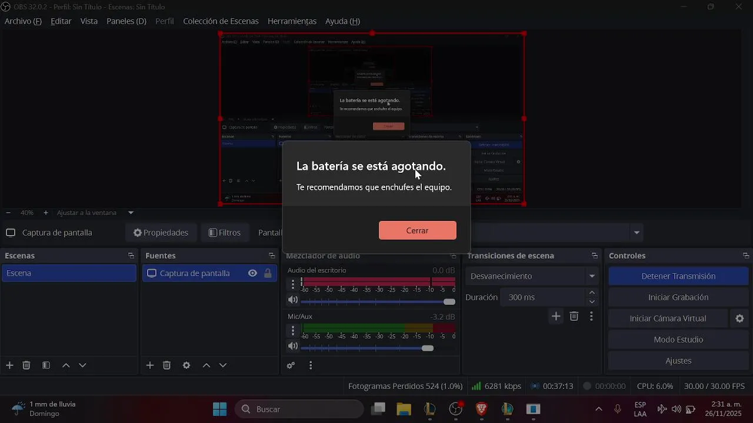753x423 pixels.
Task: Move scene down arrow in Escenas panel
Action: pyautogui.click(x=82, y=365)
